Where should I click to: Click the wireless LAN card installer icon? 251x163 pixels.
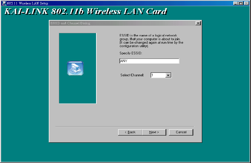click(x=75, y=68)
